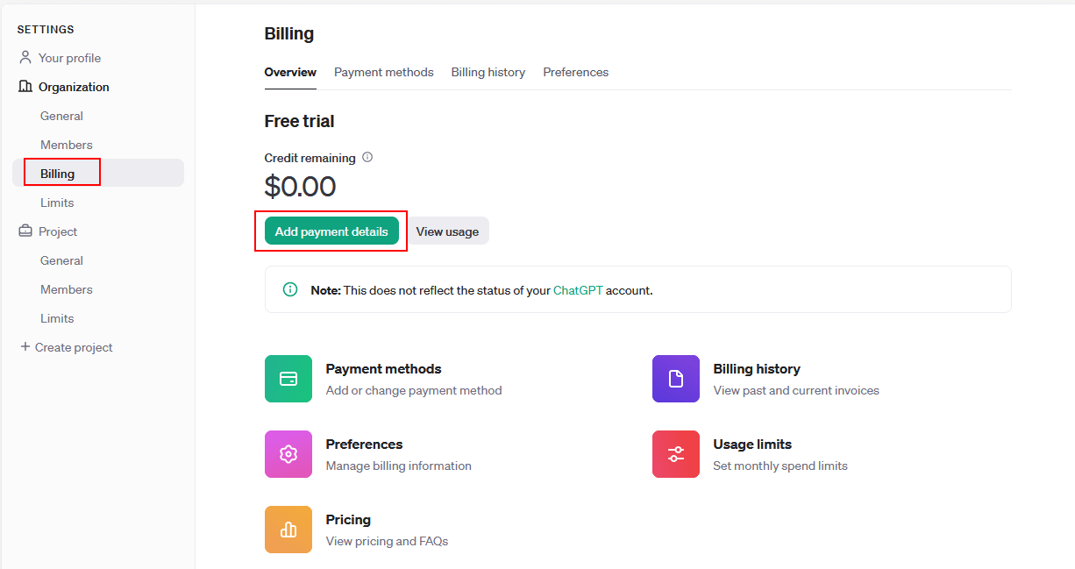Click the pink Preferences gear icon

pyautogui.click(x=288, y=454)
